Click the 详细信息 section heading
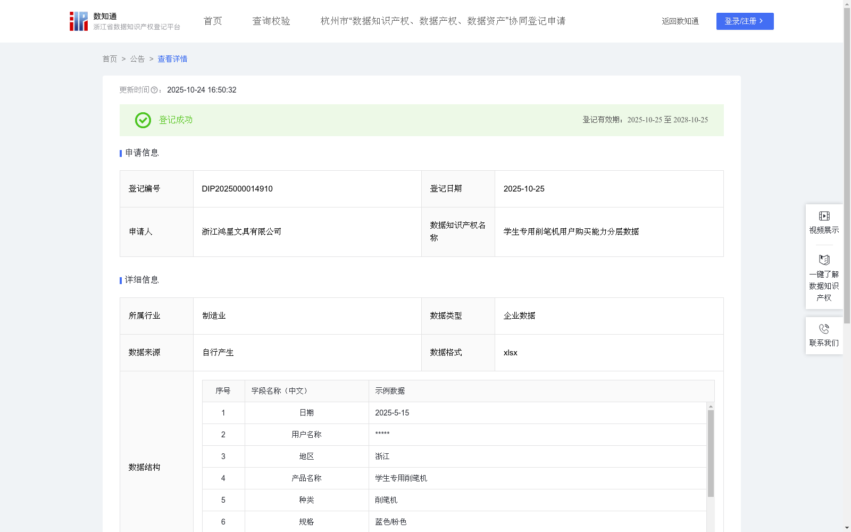This screenshot has width=851, height=532. pos(142,280)
